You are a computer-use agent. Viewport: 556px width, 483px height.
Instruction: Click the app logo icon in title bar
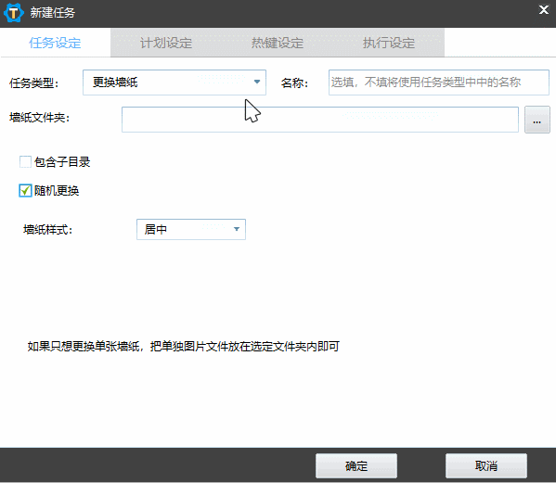(x=14, y=13)
